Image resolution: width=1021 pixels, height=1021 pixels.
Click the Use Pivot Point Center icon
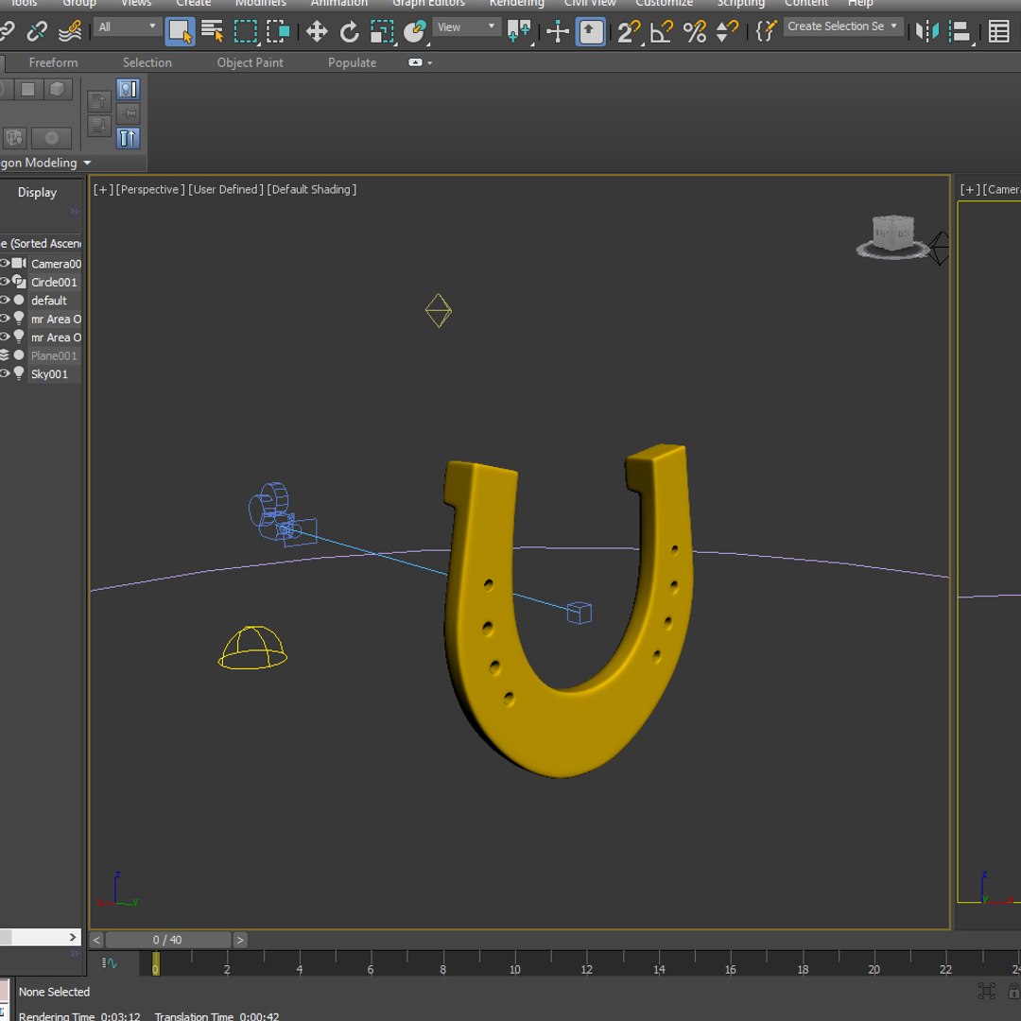pos(519,31)
